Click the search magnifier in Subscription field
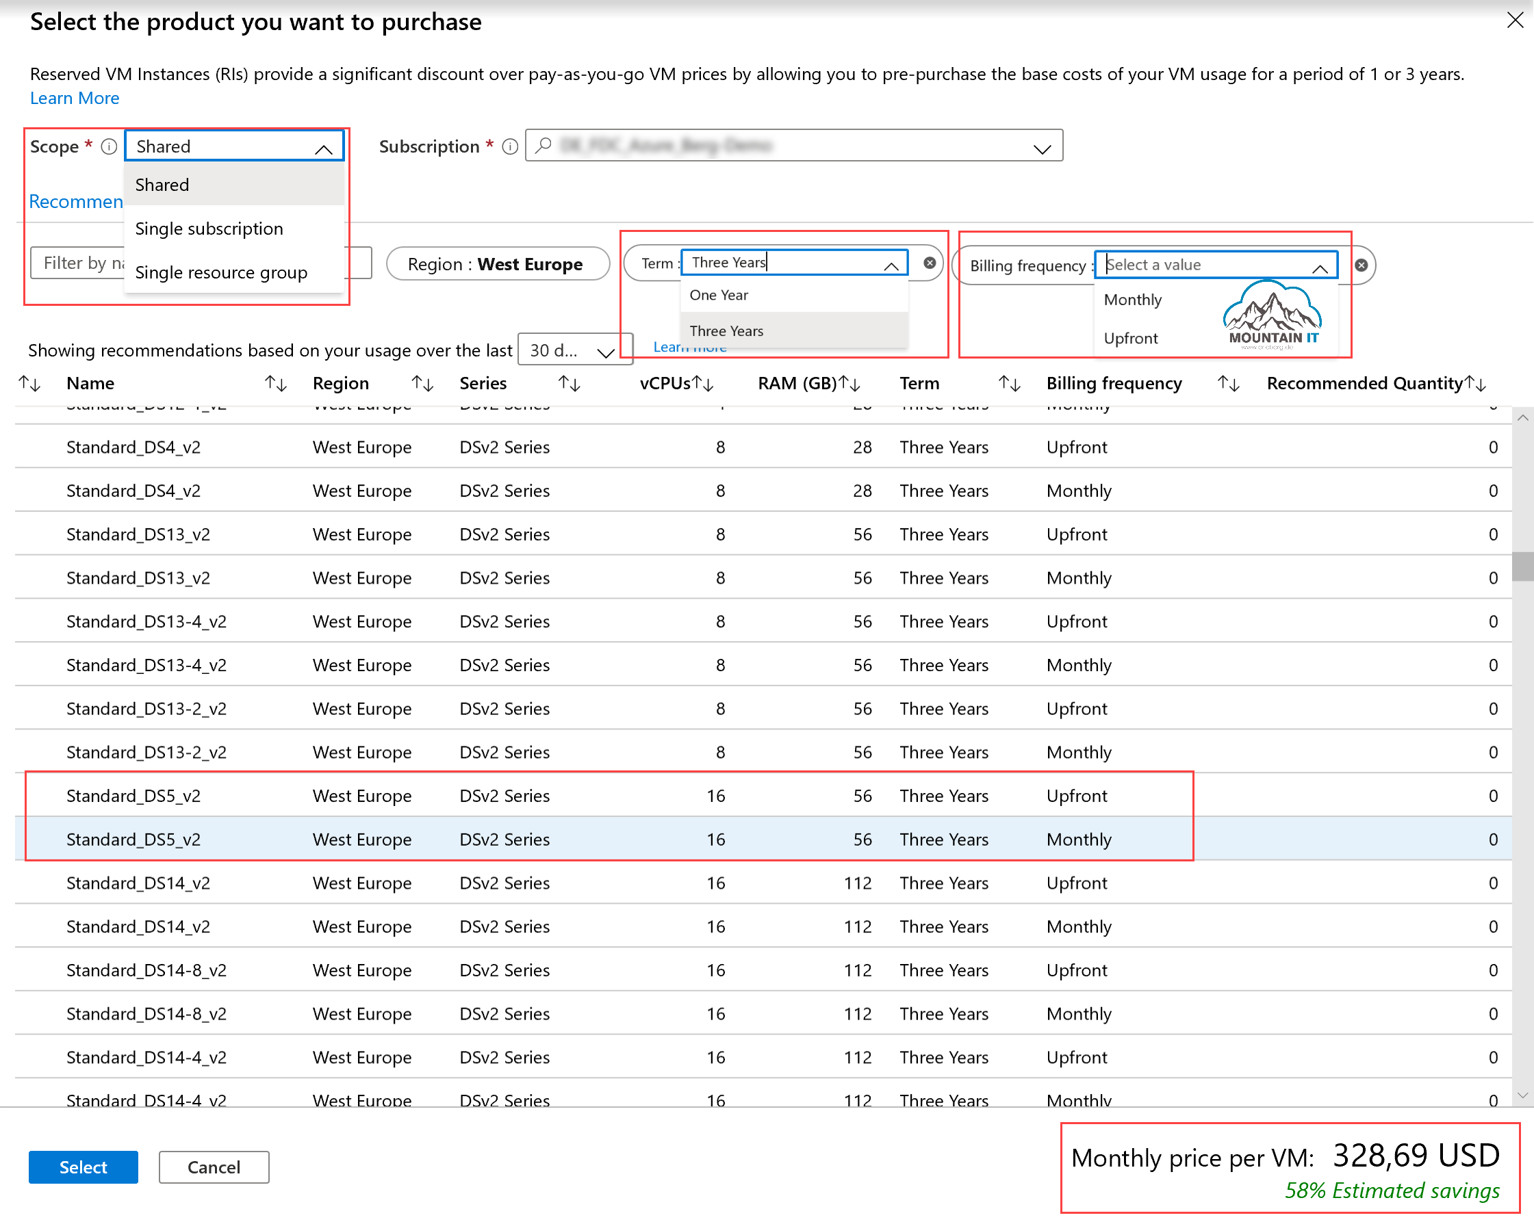Viewport: 1534px width, 1222px height. (x=544, y=146)
